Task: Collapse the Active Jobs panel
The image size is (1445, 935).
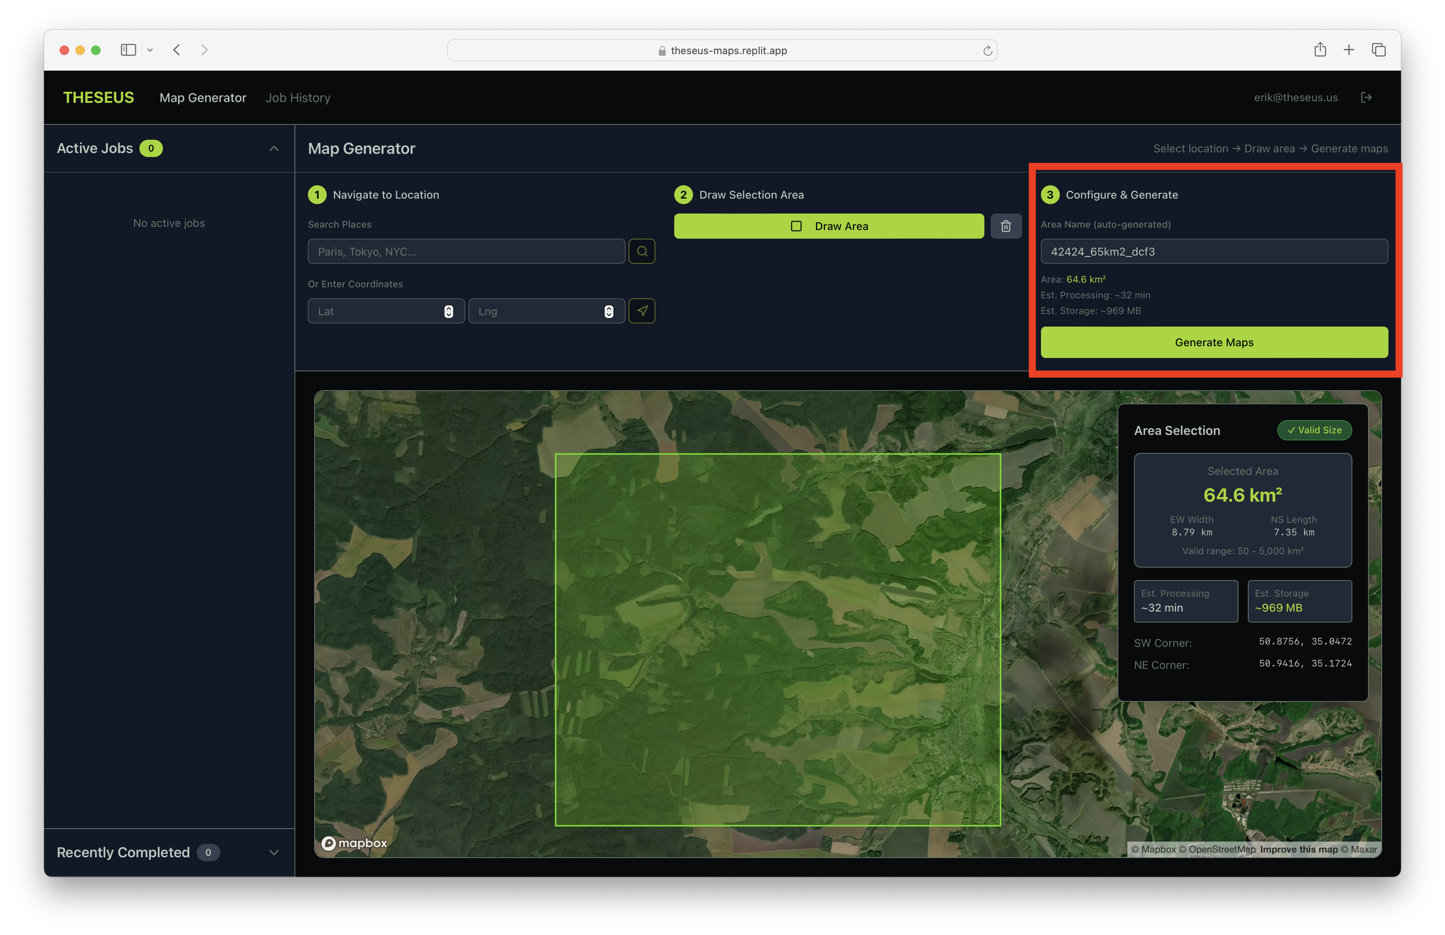Action: tap(274, 149)
